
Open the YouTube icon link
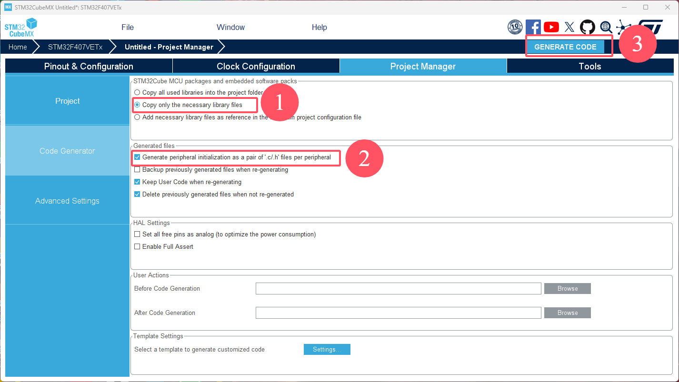point(551,27)
